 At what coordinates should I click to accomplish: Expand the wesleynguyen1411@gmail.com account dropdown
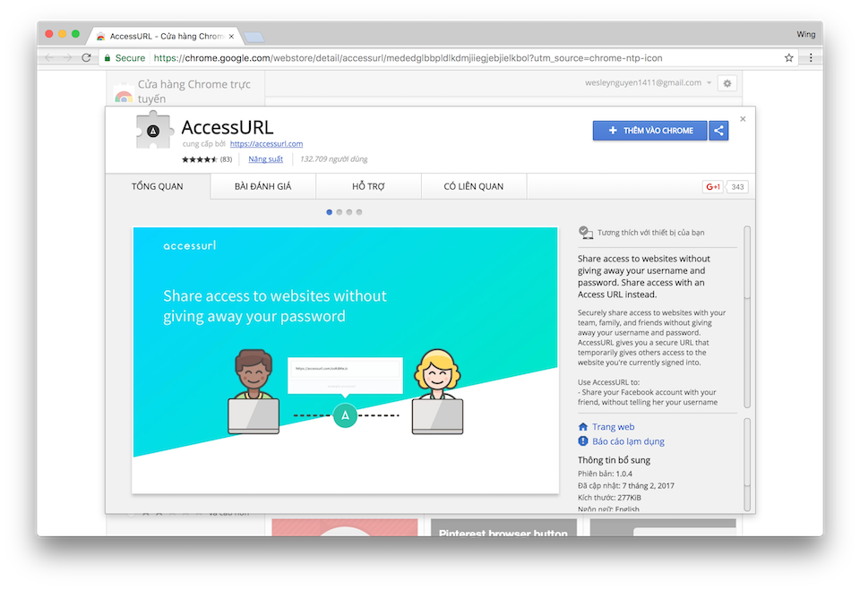(x=709, y=82)
